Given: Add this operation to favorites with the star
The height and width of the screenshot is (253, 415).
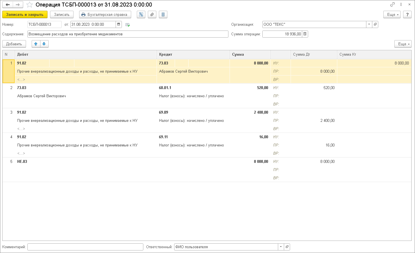Looking at the screenshot, I should coord(30,5).
